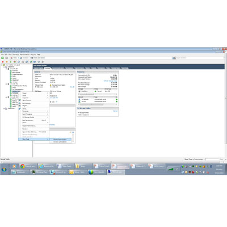The image size is (227, 227).
Task: Open the Chrome icon on the taskbar
Action: pyautogui.click(x=23, y=166)
